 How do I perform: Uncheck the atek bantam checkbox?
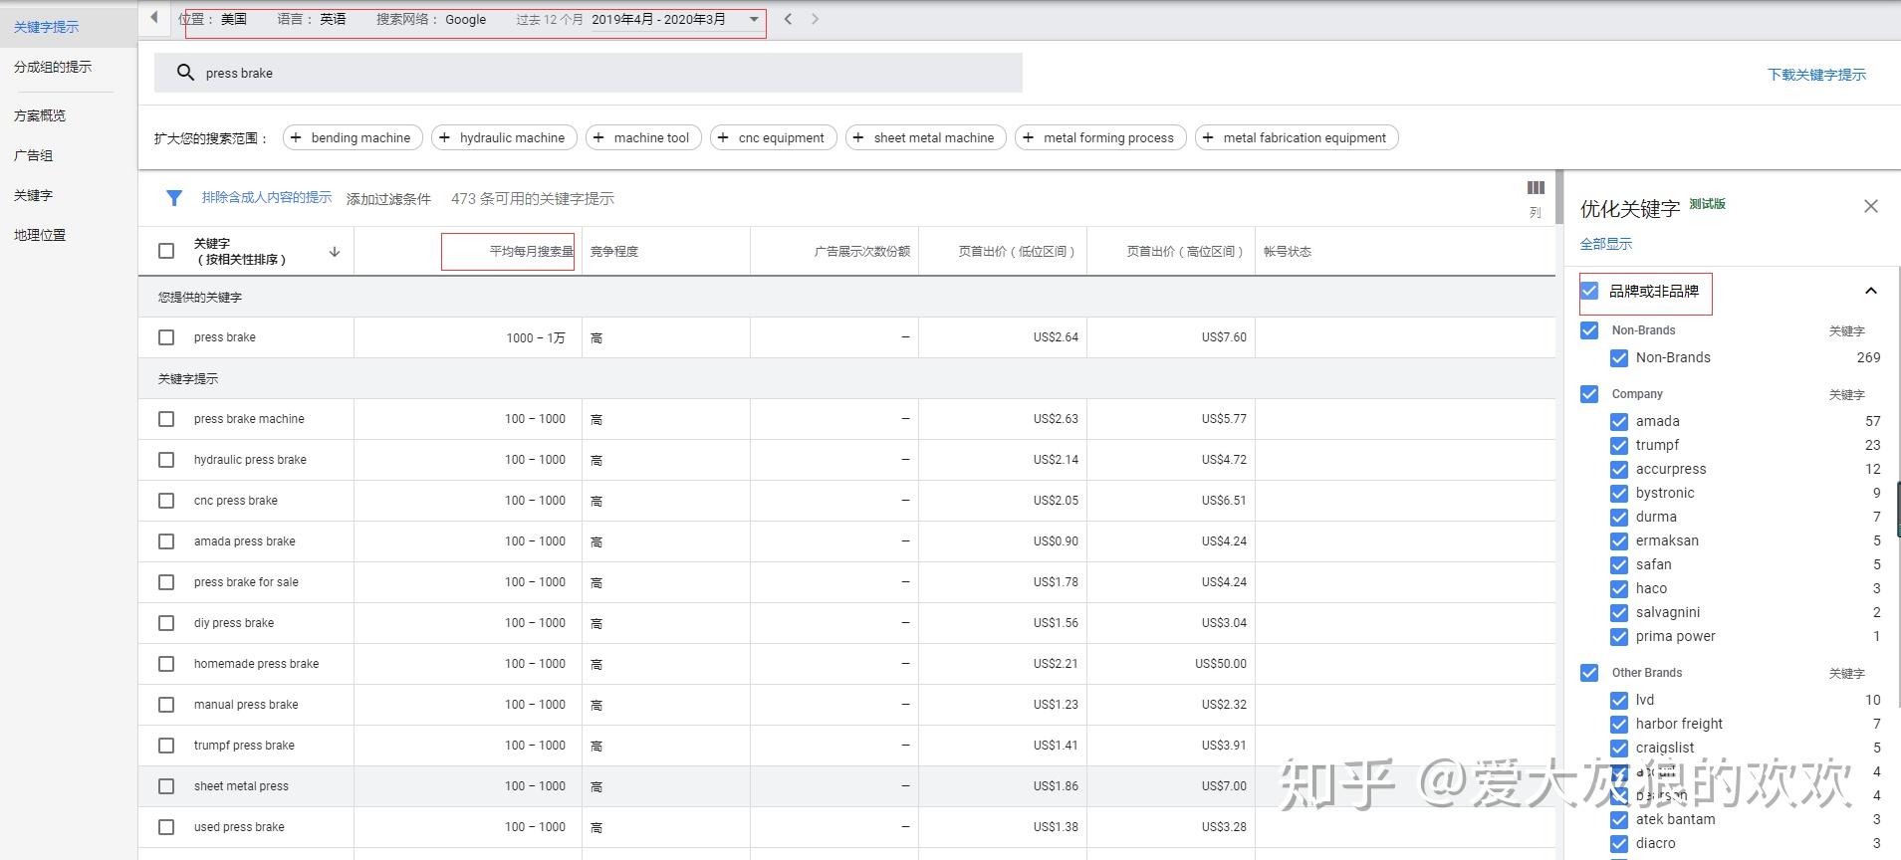pyautogui.click(x=1619, y=819)
